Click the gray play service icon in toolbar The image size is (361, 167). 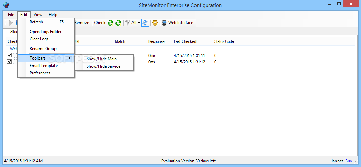10,23
